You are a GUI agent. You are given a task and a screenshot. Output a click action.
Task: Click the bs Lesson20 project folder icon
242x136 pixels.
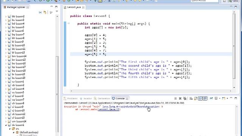[9, 78]
